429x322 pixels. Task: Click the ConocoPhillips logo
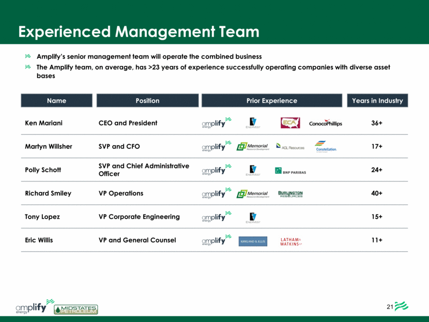[x=326, y=123]
